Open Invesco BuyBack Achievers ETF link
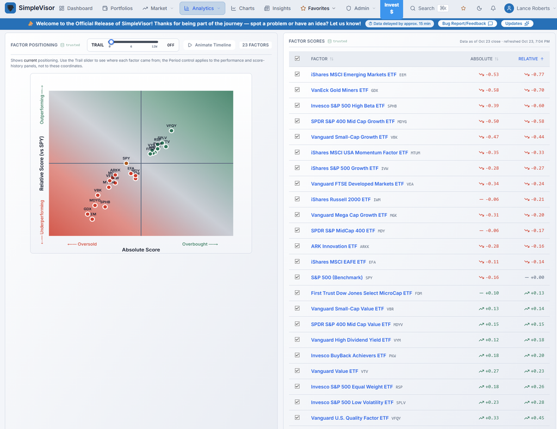The height and width of the screenshot is (429, 557). (x=348, y=356)
